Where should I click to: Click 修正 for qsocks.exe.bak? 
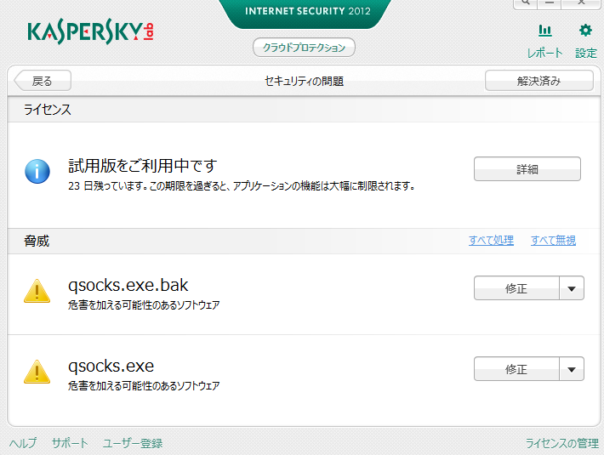point(516,288)
